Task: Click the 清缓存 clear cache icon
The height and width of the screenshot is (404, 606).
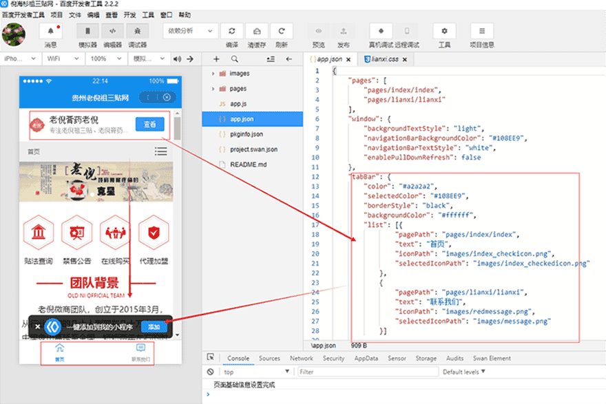Action: 257,31
